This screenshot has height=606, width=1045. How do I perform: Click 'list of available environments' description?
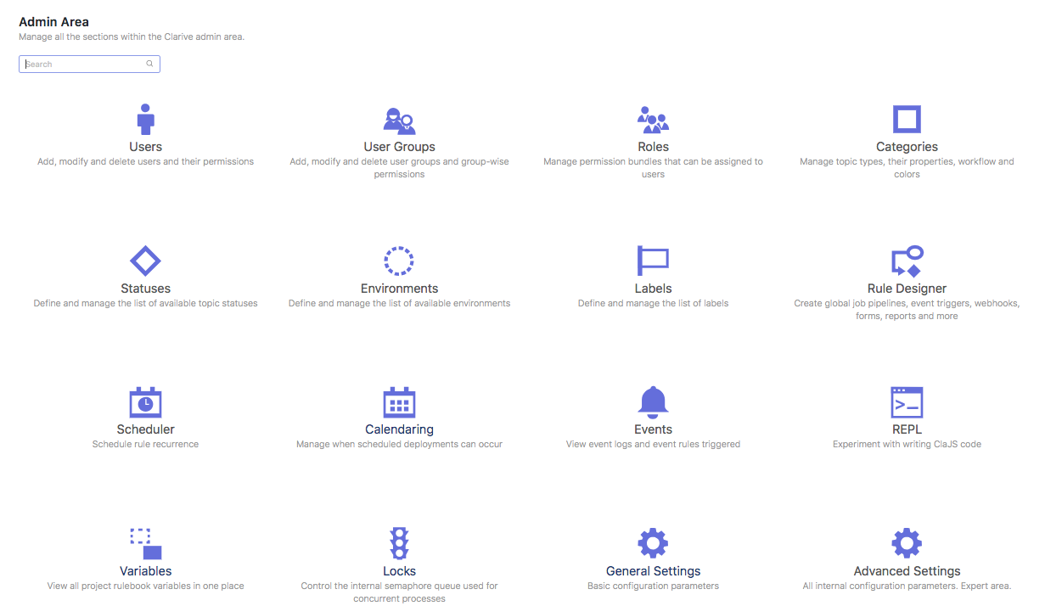pyautogui.click(x=399, y=303)
